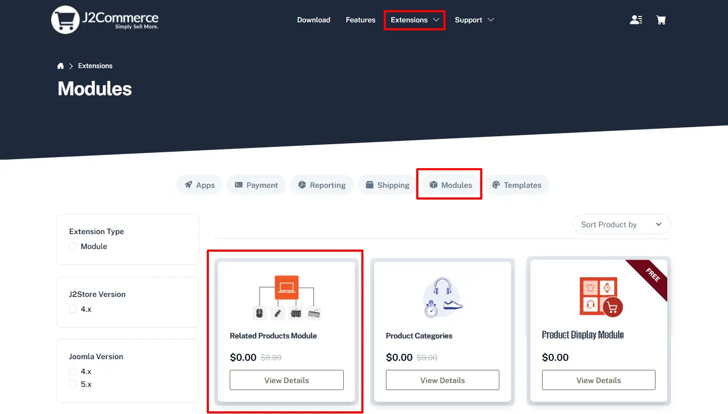
Task: Switch to the Reporting tab
Action: coord(322,185)
